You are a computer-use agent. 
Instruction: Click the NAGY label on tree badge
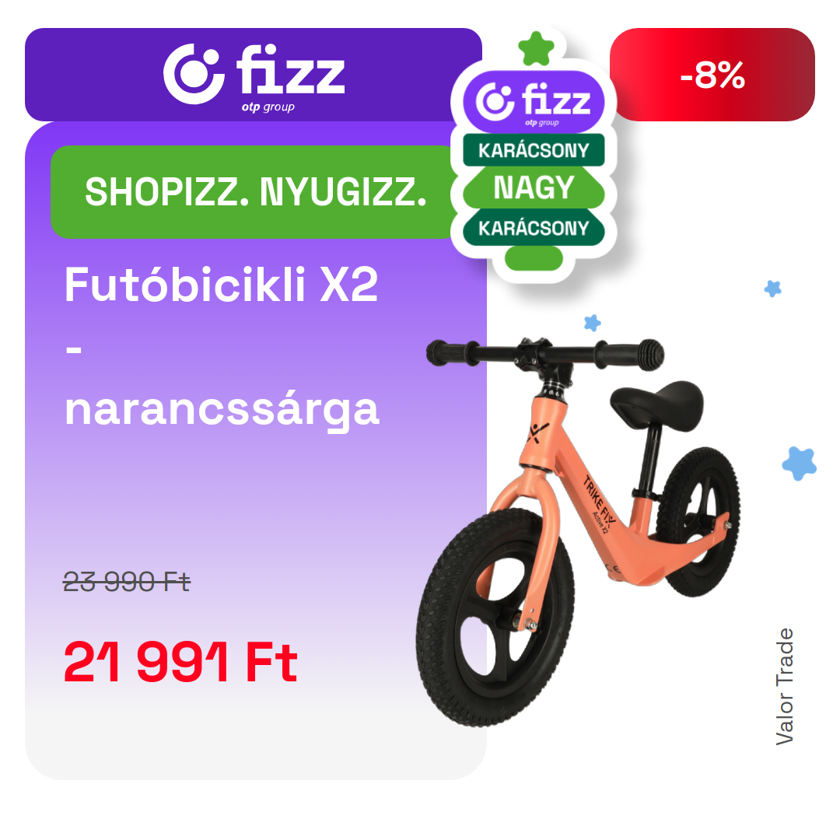(x=534, y=187)
